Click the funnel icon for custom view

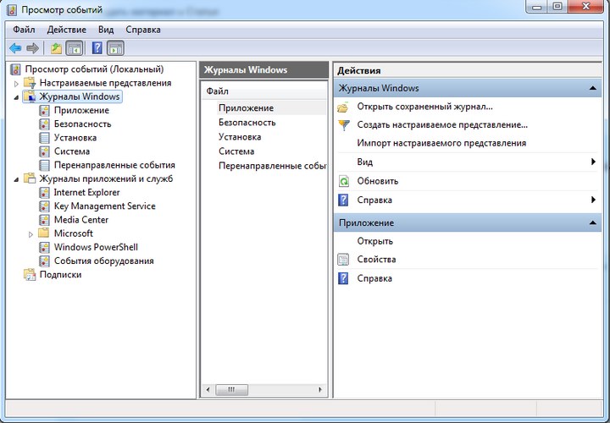pyautogui.click(x=343, y=125)
